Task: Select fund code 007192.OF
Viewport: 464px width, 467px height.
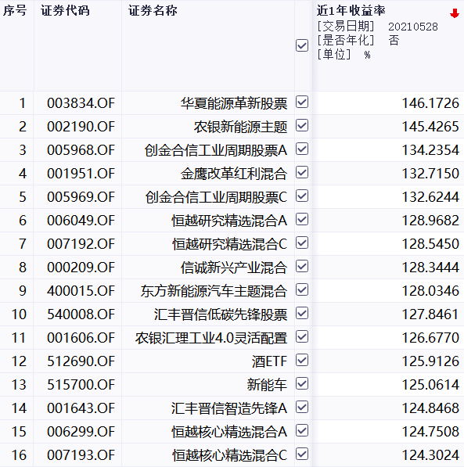Action: click(81, 244)
